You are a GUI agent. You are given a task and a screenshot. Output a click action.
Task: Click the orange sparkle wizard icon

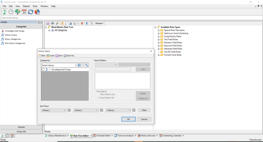point(62,23)
